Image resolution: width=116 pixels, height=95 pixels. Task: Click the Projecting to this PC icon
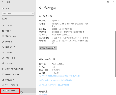tap(3, 69)
